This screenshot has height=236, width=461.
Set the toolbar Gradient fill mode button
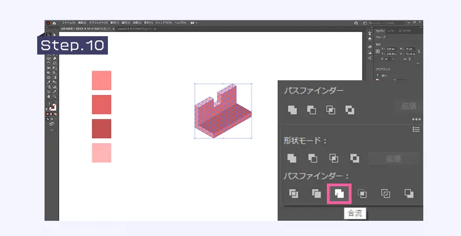(x=51, y=114)
